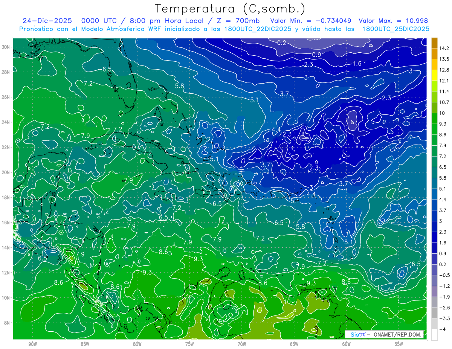
Task: Click the legend value "-0.5"
Action: coord(444,275)
